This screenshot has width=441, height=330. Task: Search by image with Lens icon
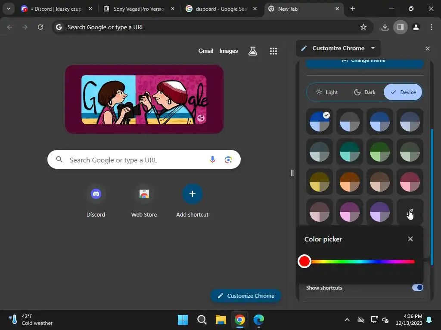(x=228, y=160)
